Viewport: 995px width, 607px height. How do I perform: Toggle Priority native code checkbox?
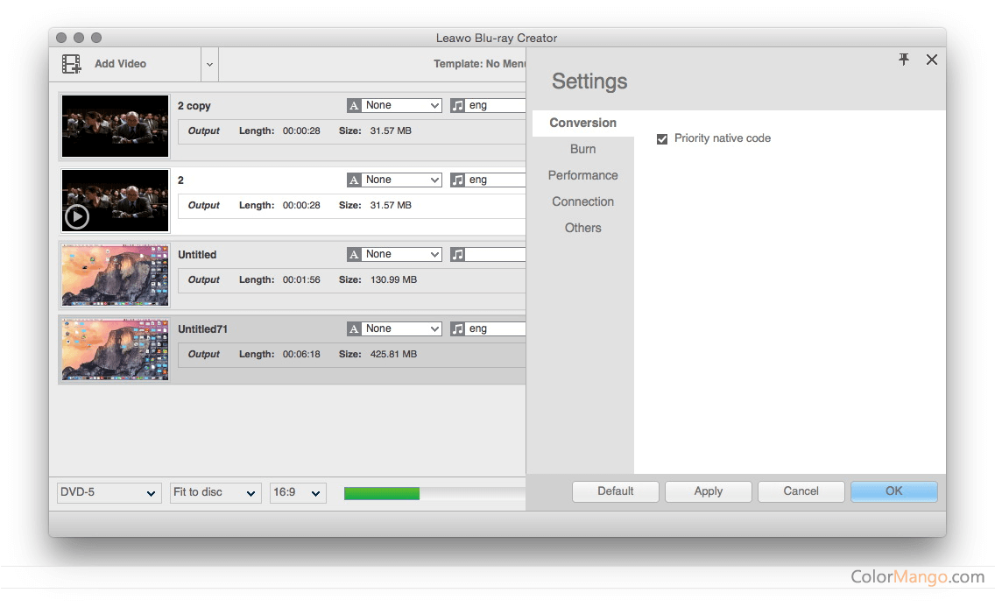pyautogui.click(x=662, y=139)
